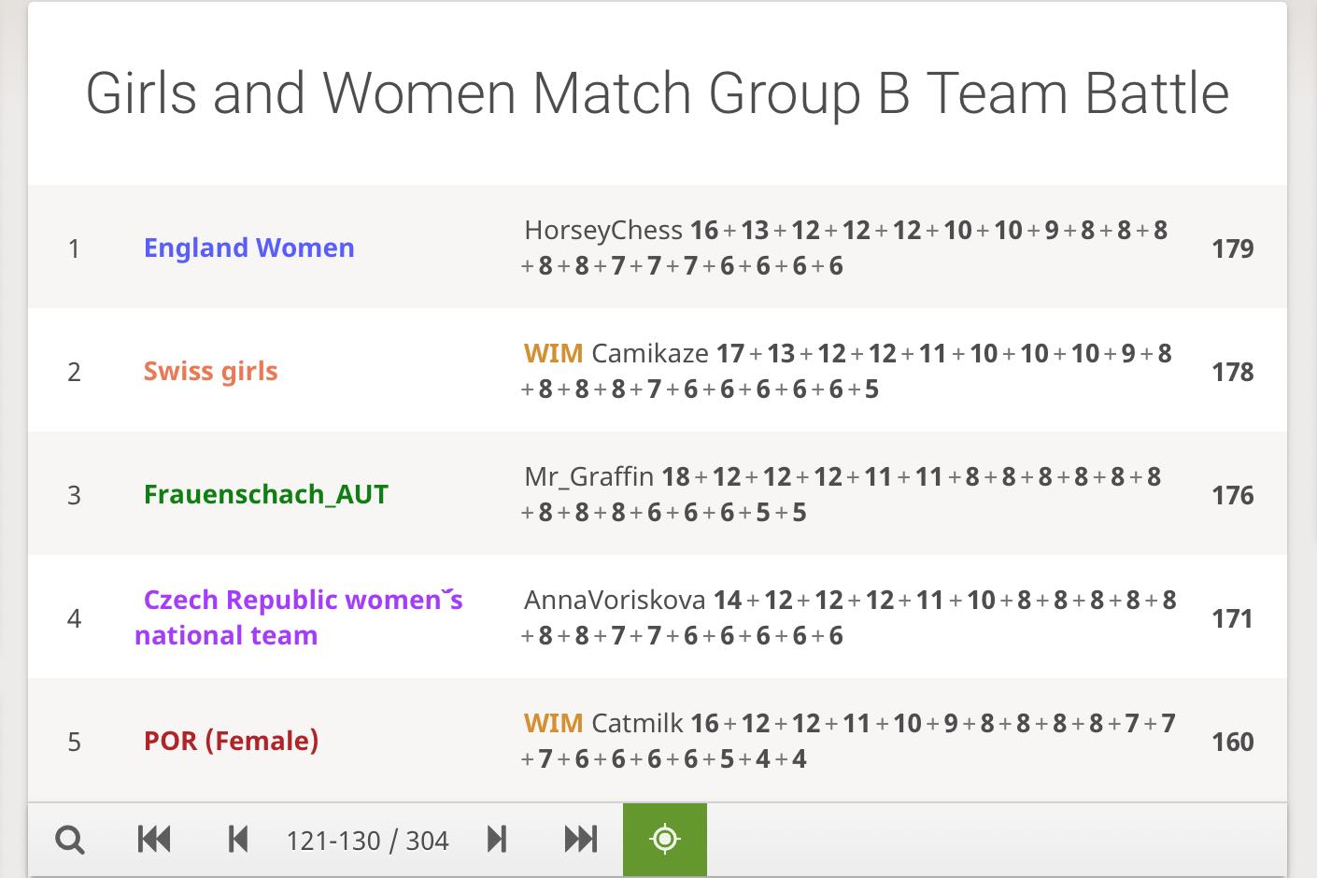Open the POR (Female) team link

point(231,741)
